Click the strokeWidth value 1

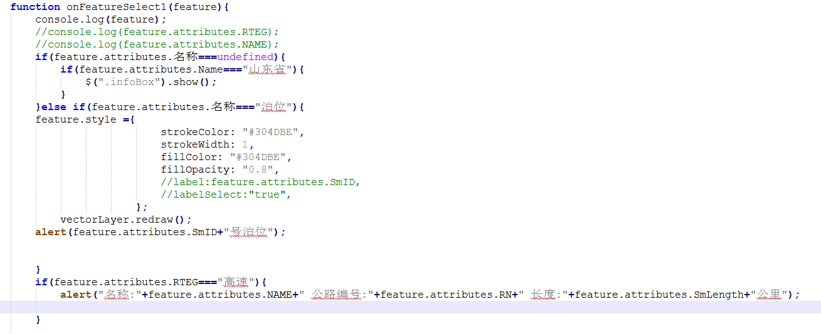pyautogui.click(x=245, y=144)
